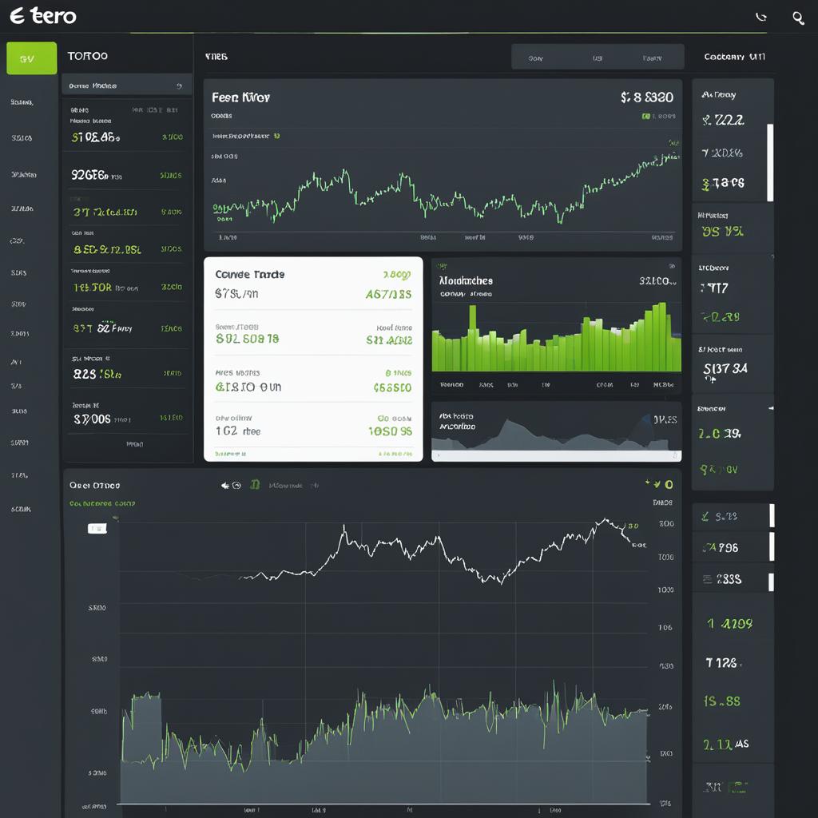Click the Noiohnches bar chart title
Image resolution: width=818 pixels, height=818 pixels.
[x=466, y=280]
